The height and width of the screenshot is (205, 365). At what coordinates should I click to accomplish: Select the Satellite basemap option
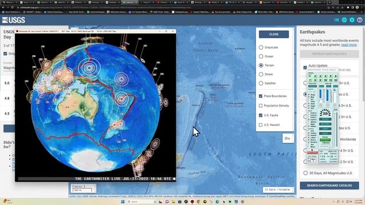tap(261, 83)
